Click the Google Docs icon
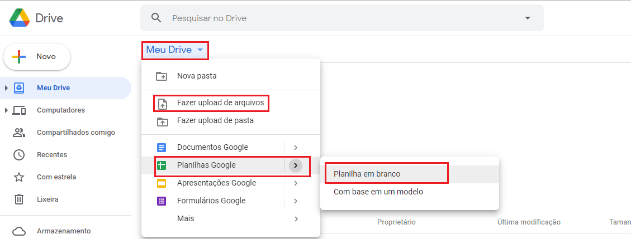 click(x=162, y=148)
